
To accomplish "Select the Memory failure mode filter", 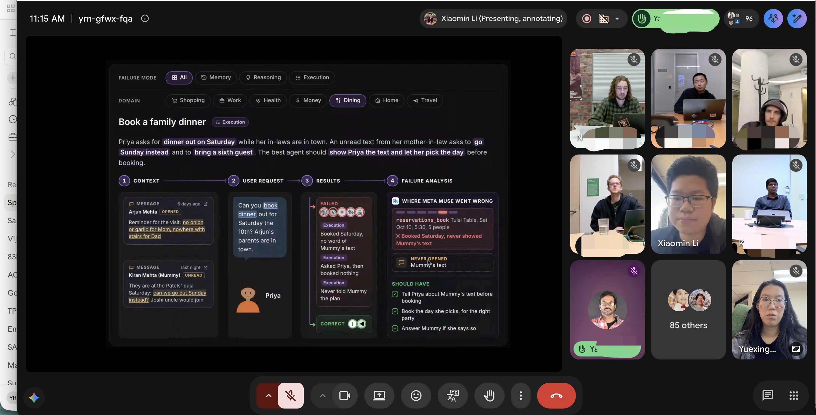I will pos(216,77).
